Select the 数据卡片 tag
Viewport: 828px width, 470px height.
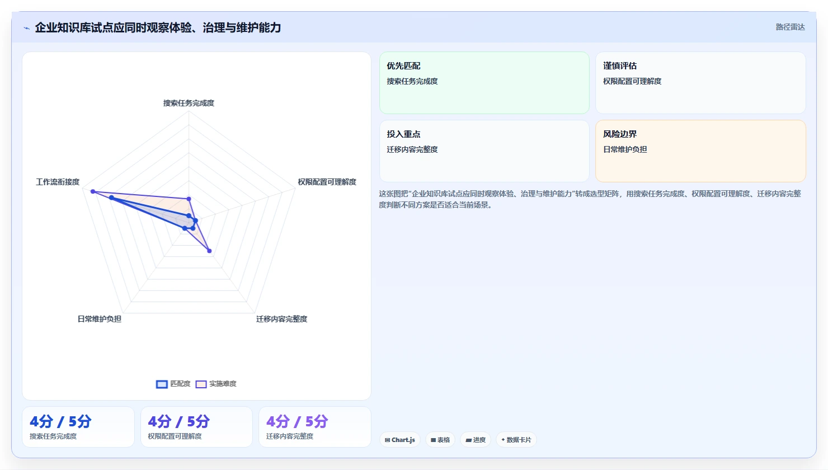(516, 440)
